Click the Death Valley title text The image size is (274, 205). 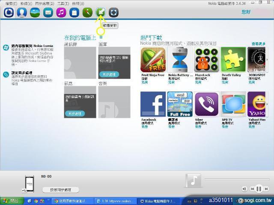click(231, 75)
